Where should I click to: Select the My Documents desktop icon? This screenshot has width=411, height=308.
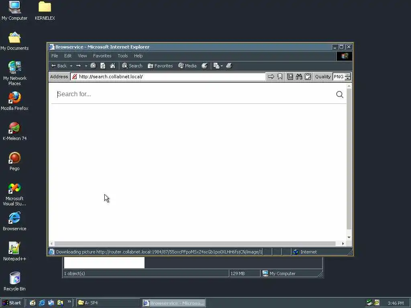[14, 41]
